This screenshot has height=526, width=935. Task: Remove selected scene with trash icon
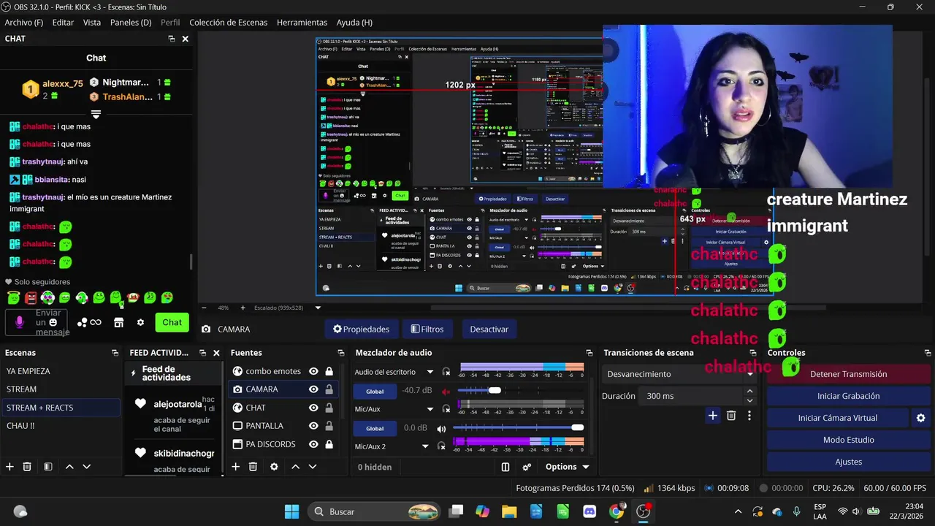coord(27,467)
